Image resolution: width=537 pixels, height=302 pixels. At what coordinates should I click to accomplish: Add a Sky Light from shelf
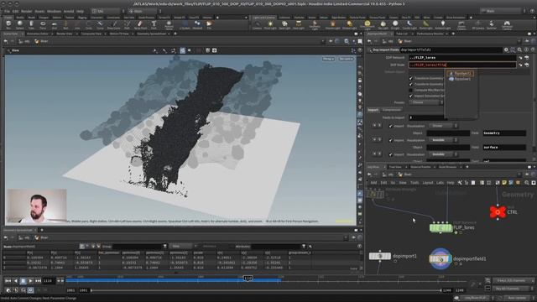[383, 25]
